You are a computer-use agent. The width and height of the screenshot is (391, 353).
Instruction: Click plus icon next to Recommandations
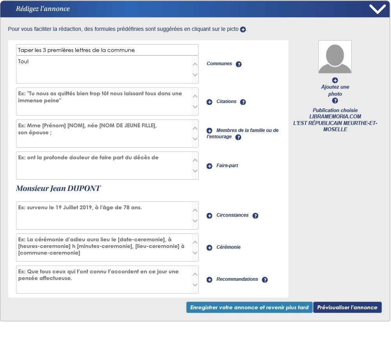coord(209,280)
